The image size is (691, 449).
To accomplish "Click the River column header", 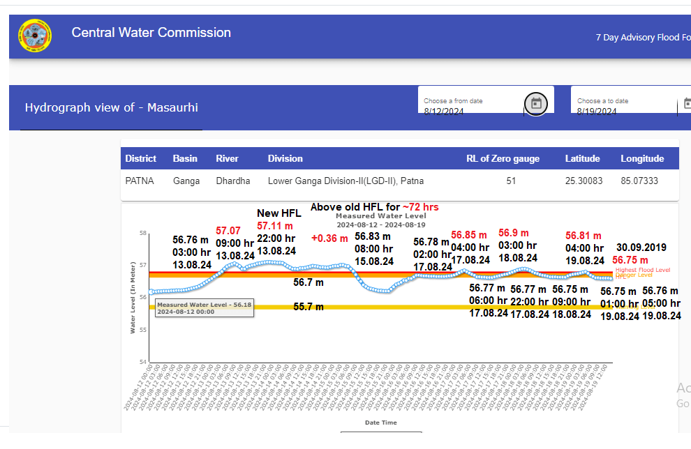I will [x=227, y=159].
